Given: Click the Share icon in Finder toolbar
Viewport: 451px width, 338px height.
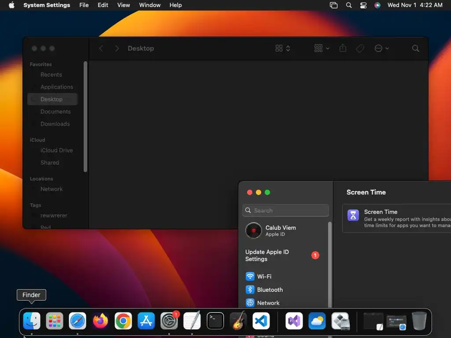Looking at the screenshot, I should tap(343, 48).
